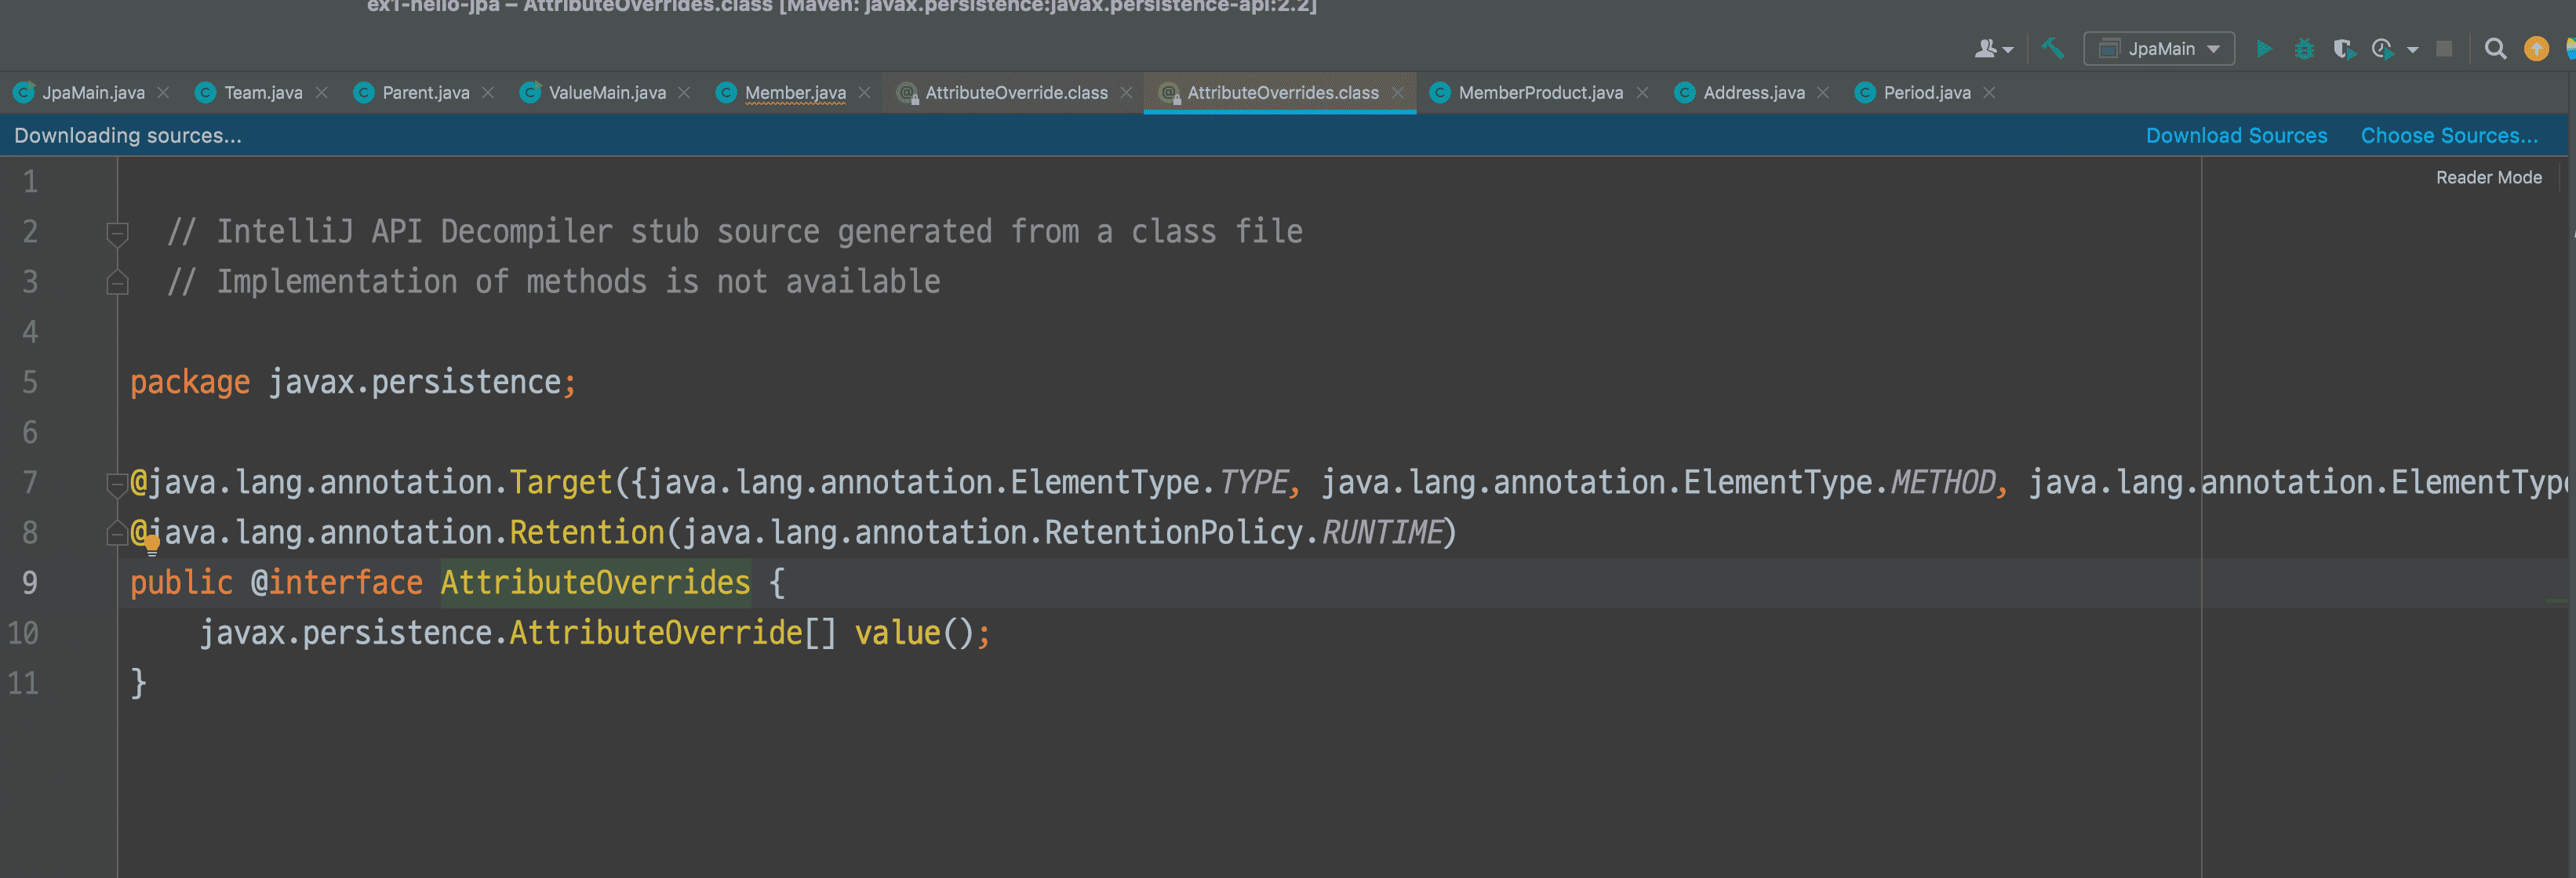Click the Choose Sources... link
Screen dimensions: 2576x878
tap(2448, 136)
